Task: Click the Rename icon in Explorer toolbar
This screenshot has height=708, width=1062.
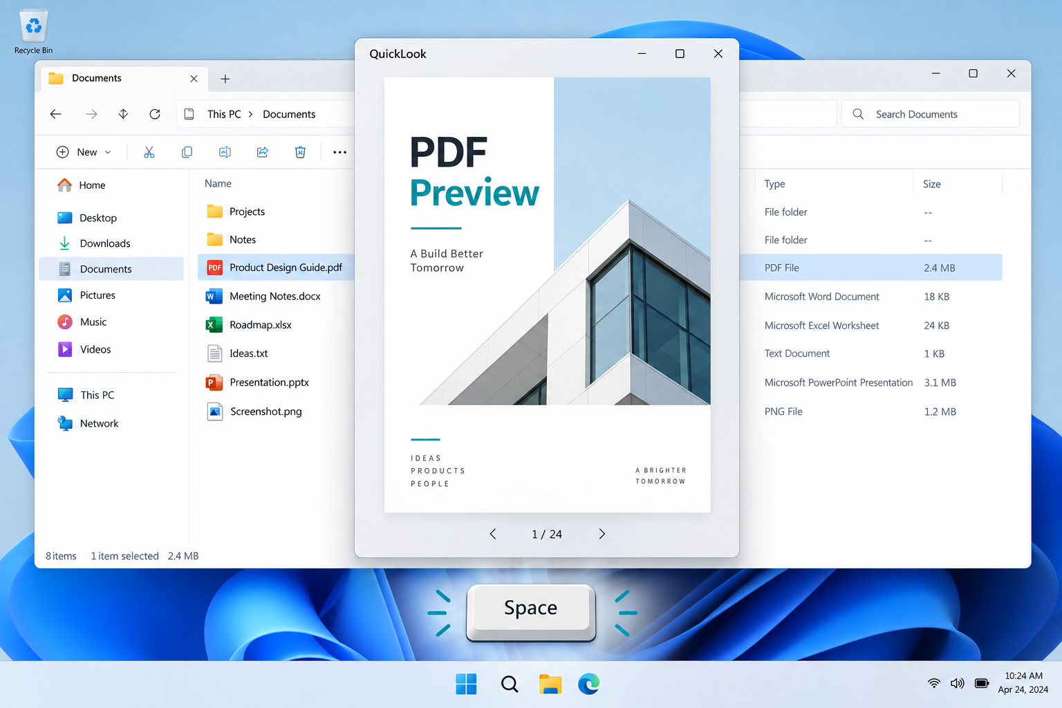Action: (x=225, y=152)
